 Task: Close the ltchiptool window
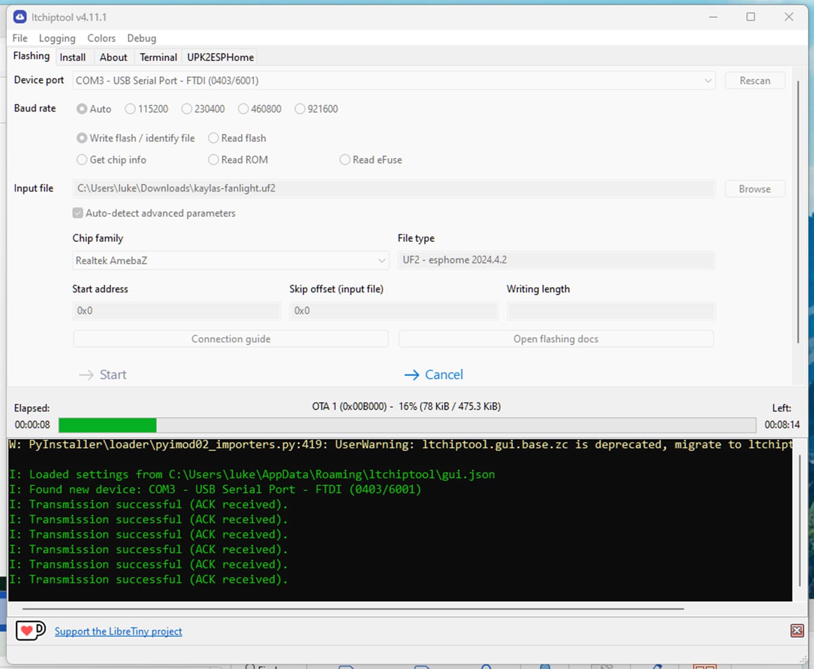pos(789,17)
